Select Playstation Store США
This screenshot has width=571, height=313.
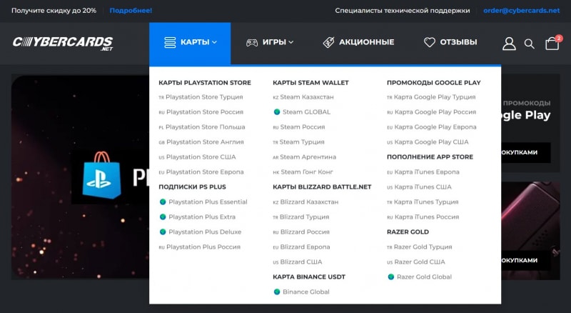(198, 157)
